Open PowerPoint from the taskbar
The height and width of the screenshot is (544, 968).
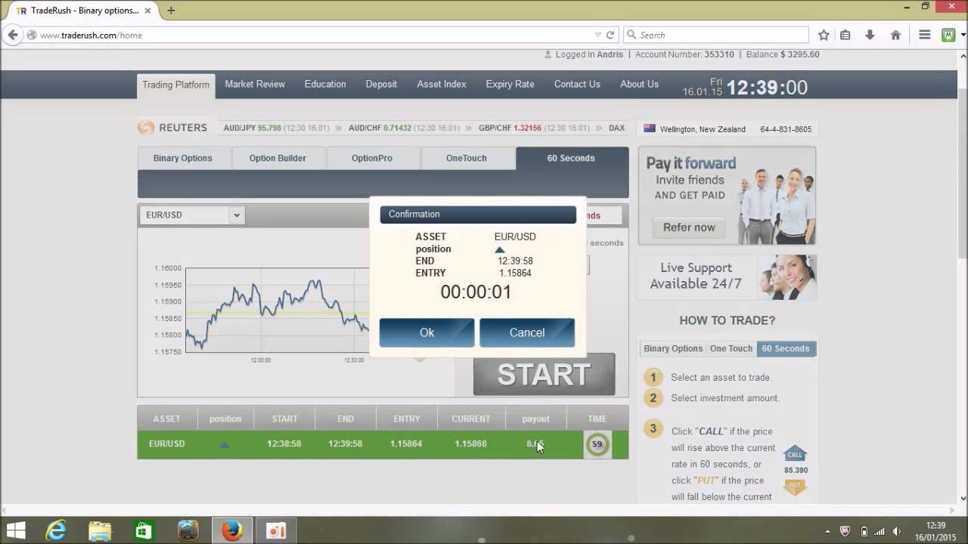tap(276, 531)
